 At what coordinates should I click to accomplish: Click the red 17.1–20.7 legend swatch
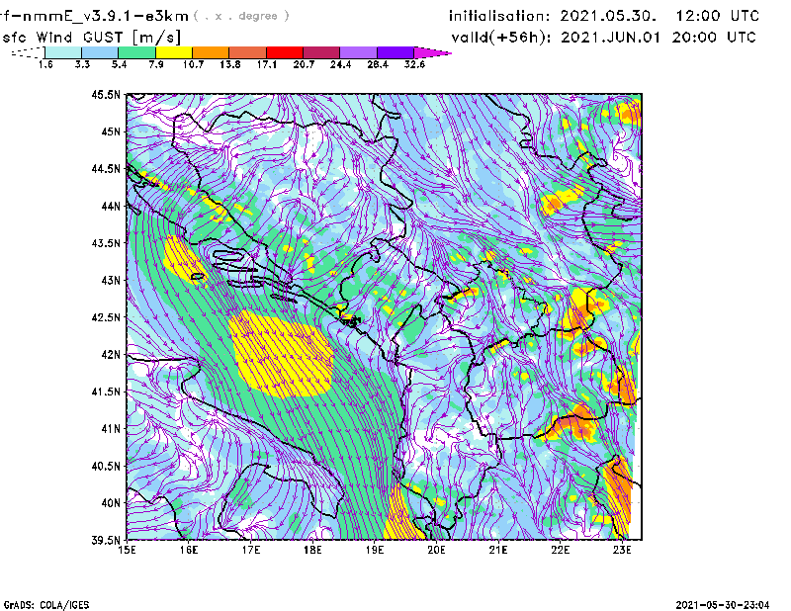[285, 52]
